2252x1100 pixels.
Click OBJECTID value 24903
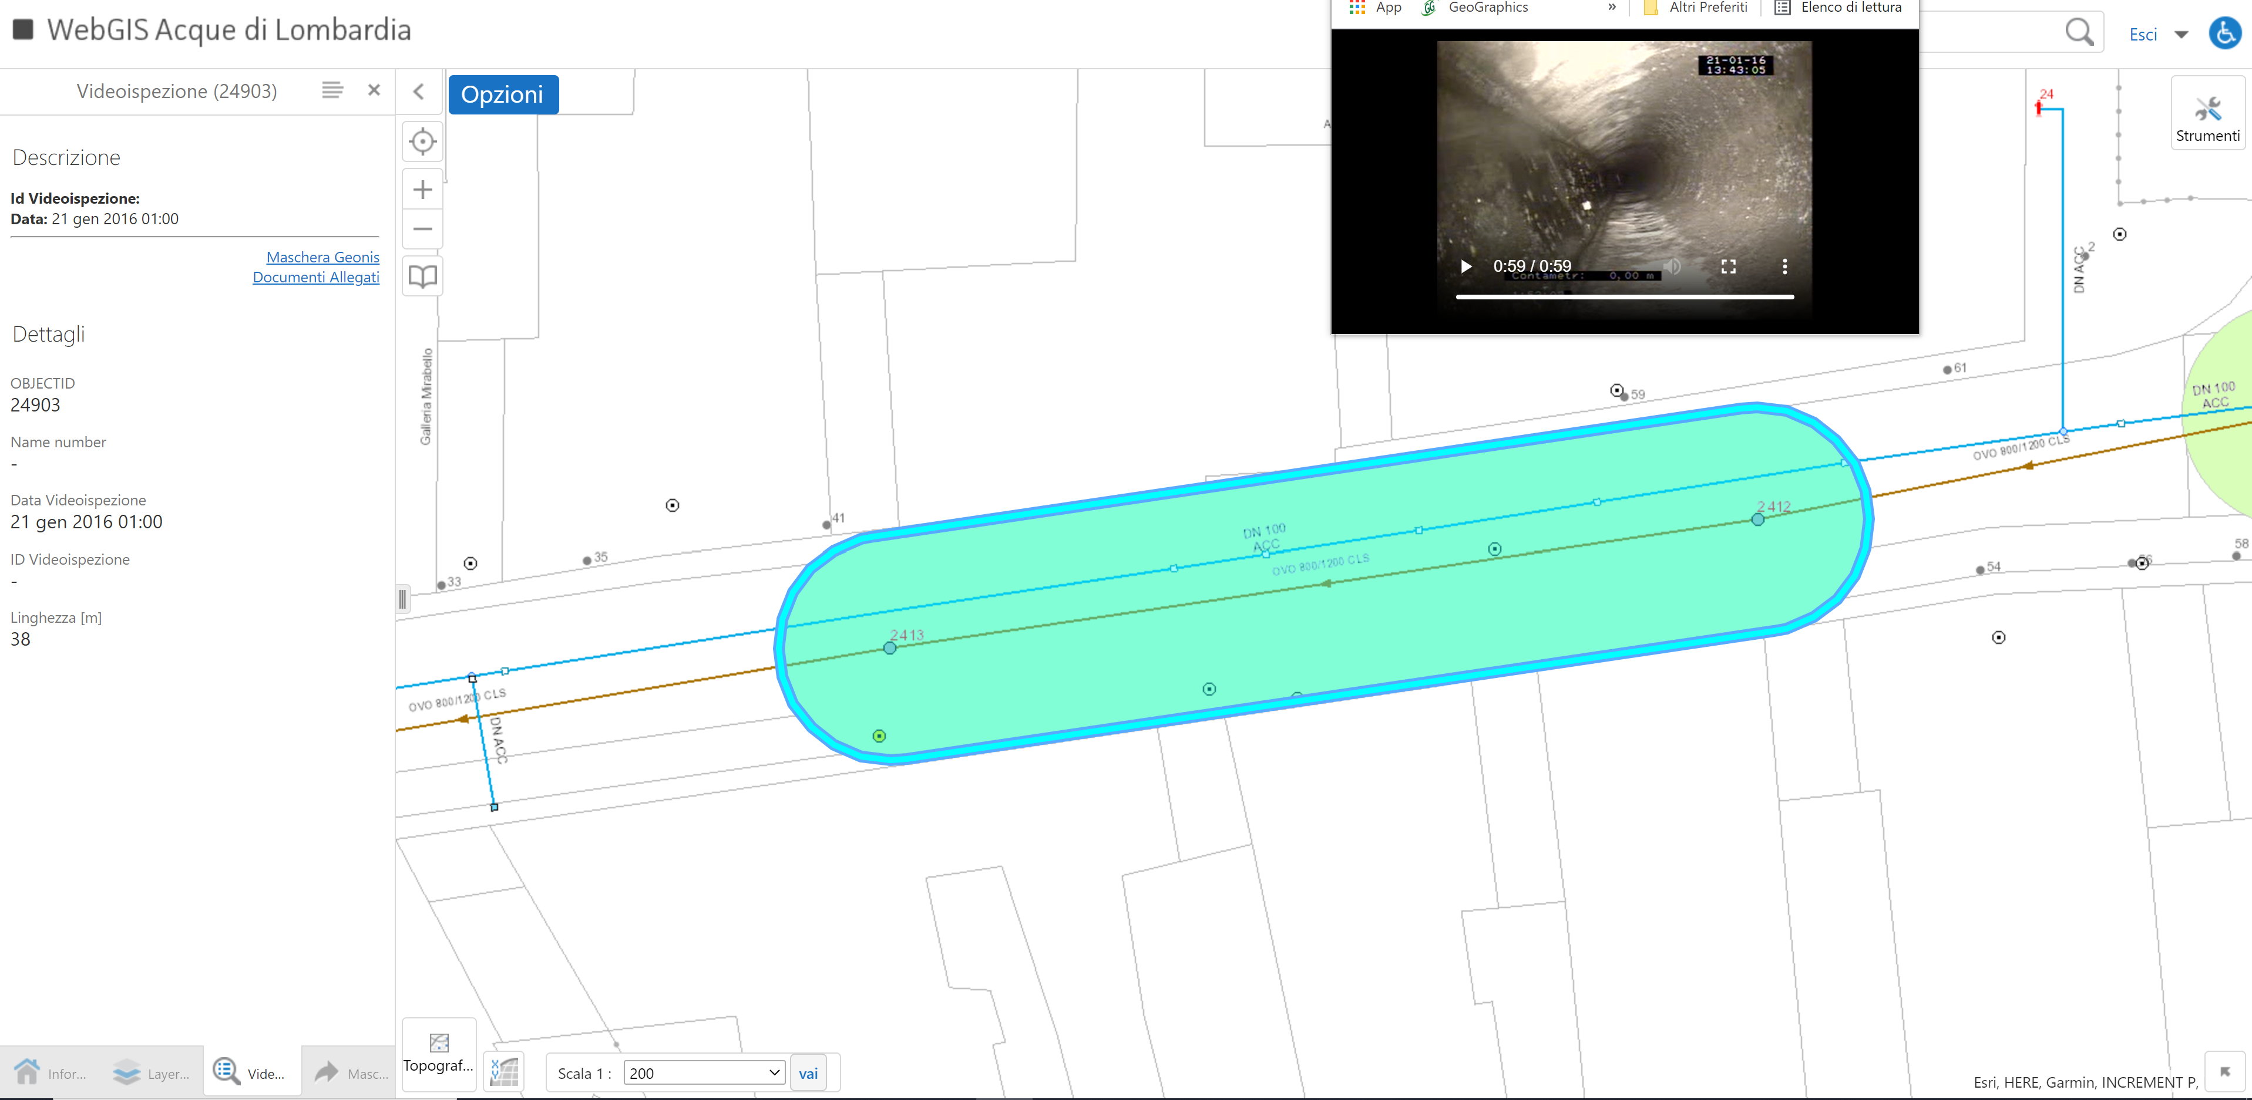(x=35, y=406)
